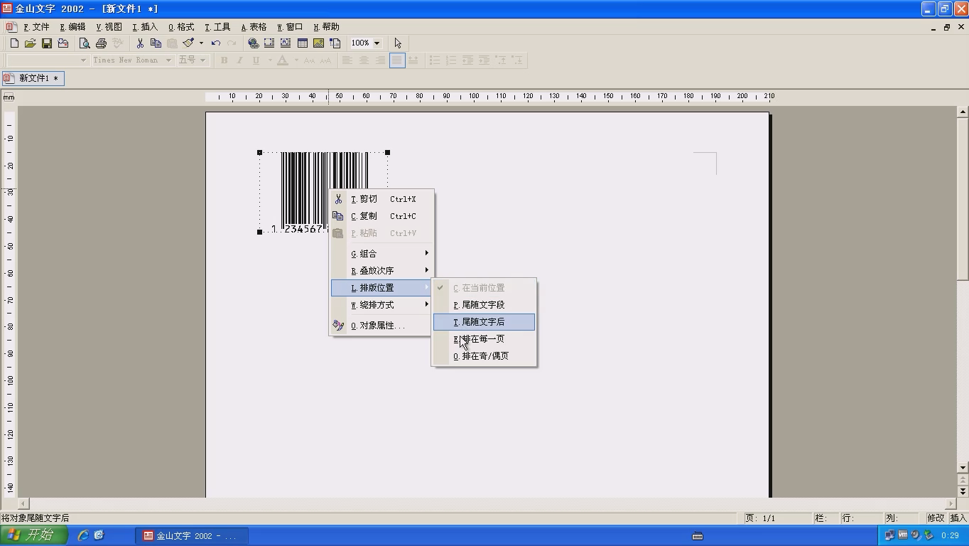Click the 开始 Start button
The width and height of the screenshot is (969, 546).
coord(33,535)
